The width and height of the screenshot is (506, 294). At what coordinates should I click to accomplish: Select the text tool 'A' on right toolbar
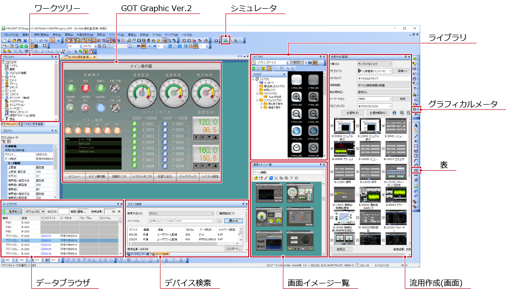point(415,125)
